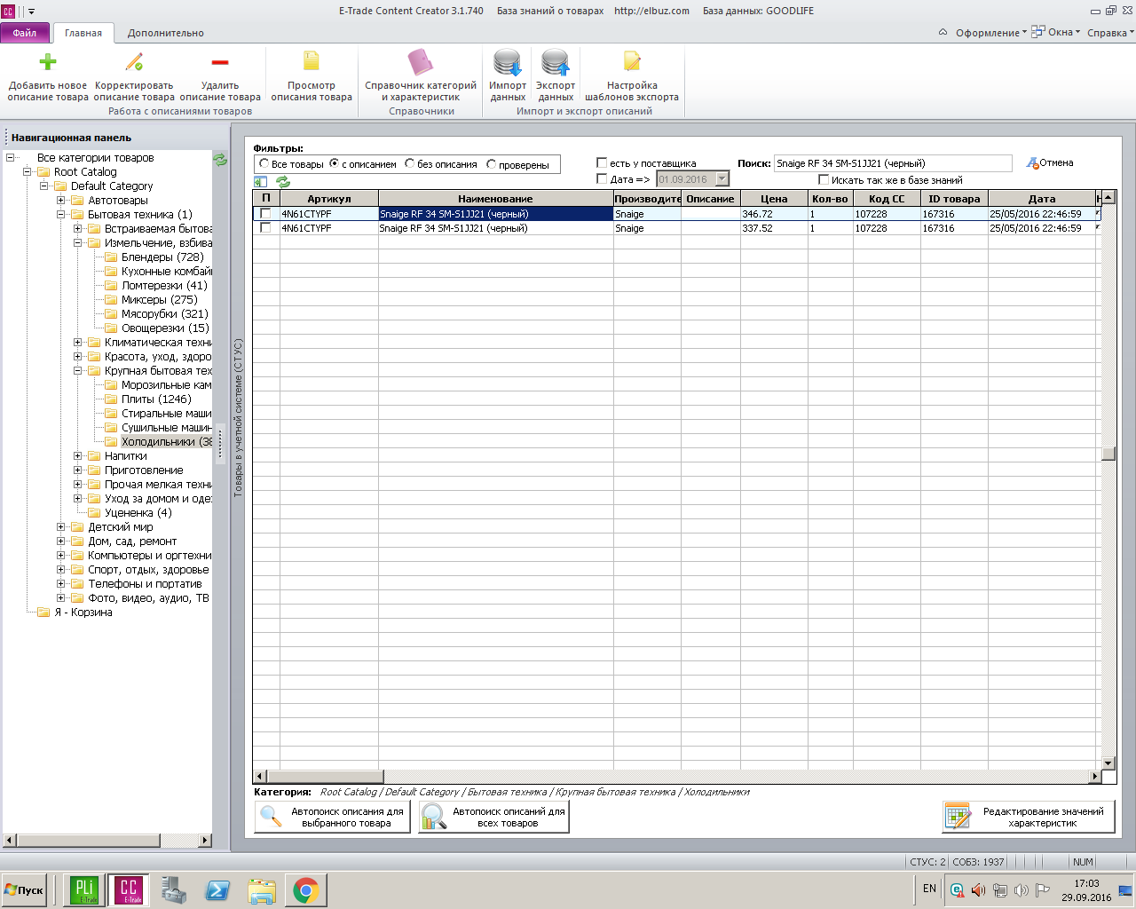
Task: Enable the 'есть у поставщика' checkbox
Action: (602, 162)
